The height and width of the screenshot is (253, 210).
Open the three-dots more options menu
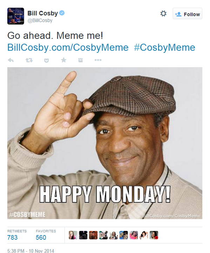(x=98, y=60)
